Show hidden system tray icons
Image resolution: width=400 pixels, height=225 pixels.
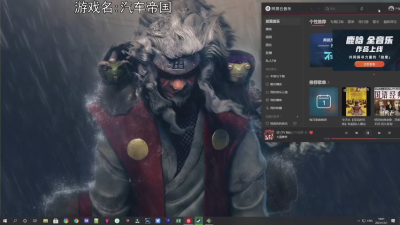358,221
